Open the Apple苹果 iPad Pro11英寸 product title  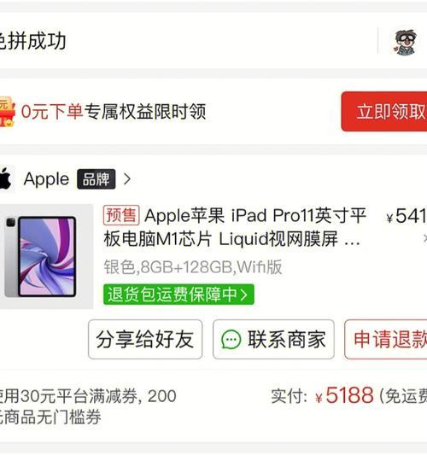(x=235, y=227)
